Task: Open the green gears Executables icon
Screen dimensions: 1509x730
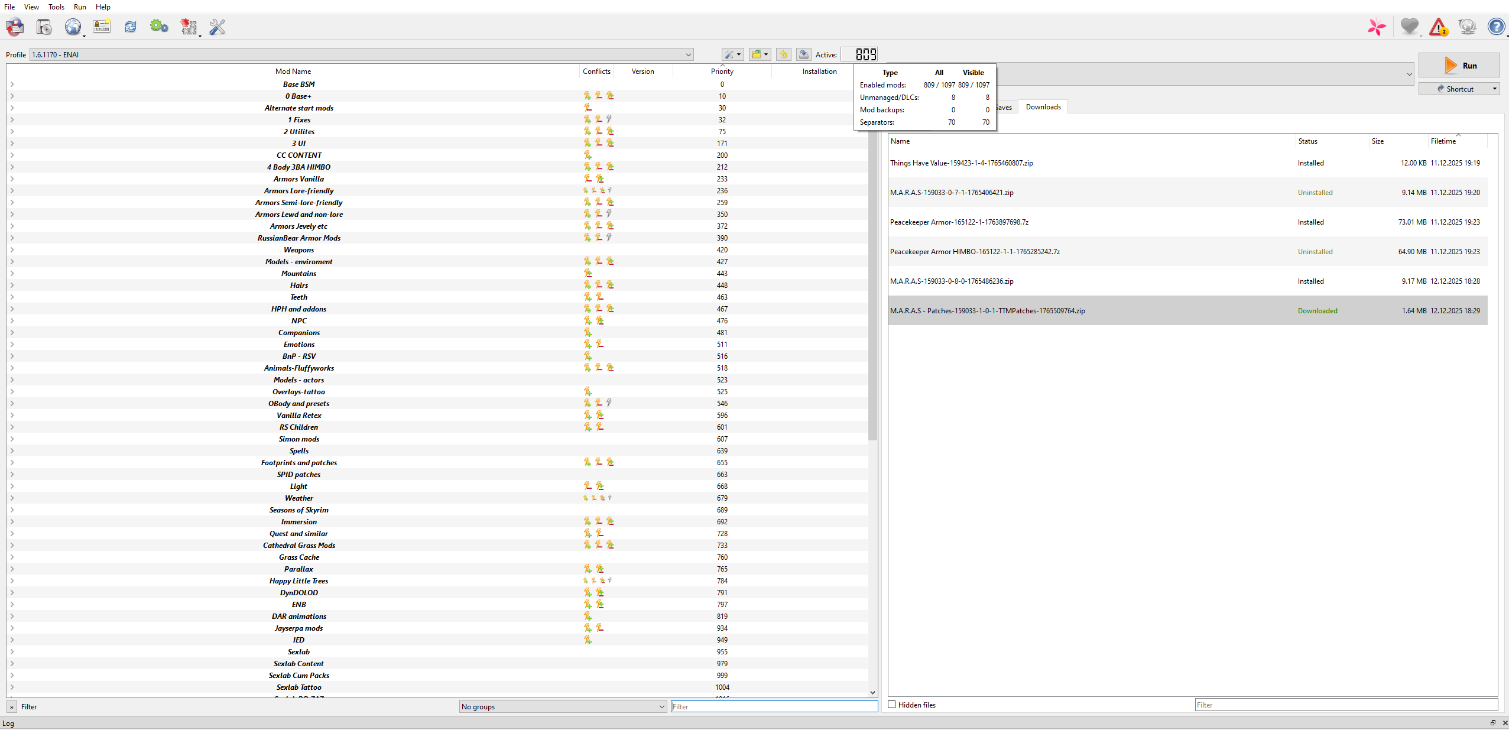Action: point(159,27)
